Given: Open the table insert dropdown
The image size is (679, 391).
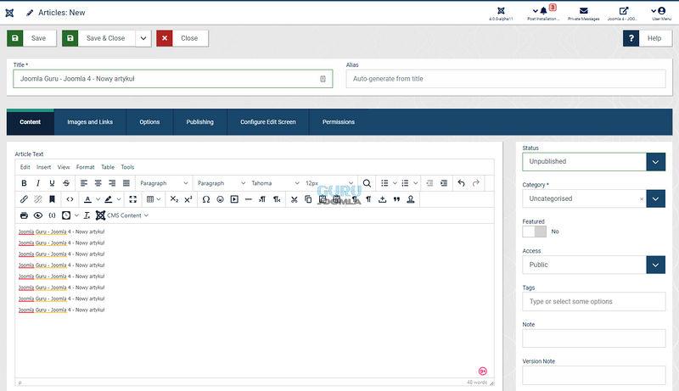Looking at the screenshot, I should pyautogui.click(x=154, y=199).
